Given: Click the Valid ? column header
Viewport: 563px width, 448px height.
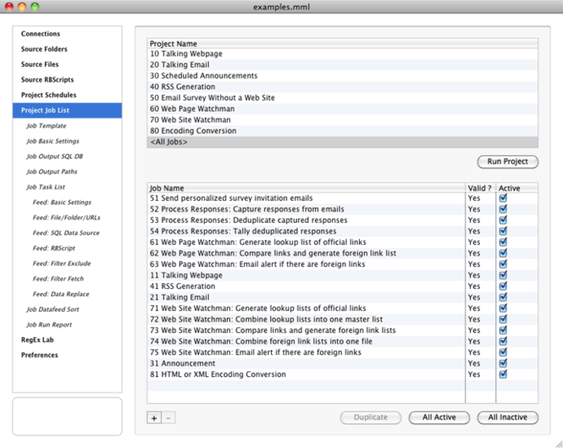Looking at the screenshot, I should (x=481, y=188).
